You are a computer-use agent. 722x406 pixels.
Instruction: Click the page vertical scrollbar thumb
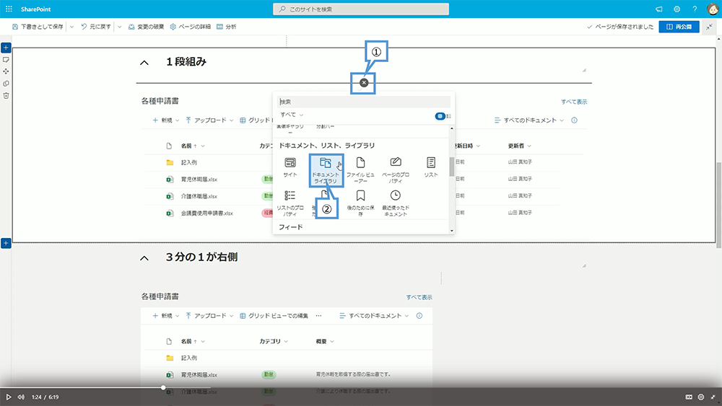click(718, 205)
